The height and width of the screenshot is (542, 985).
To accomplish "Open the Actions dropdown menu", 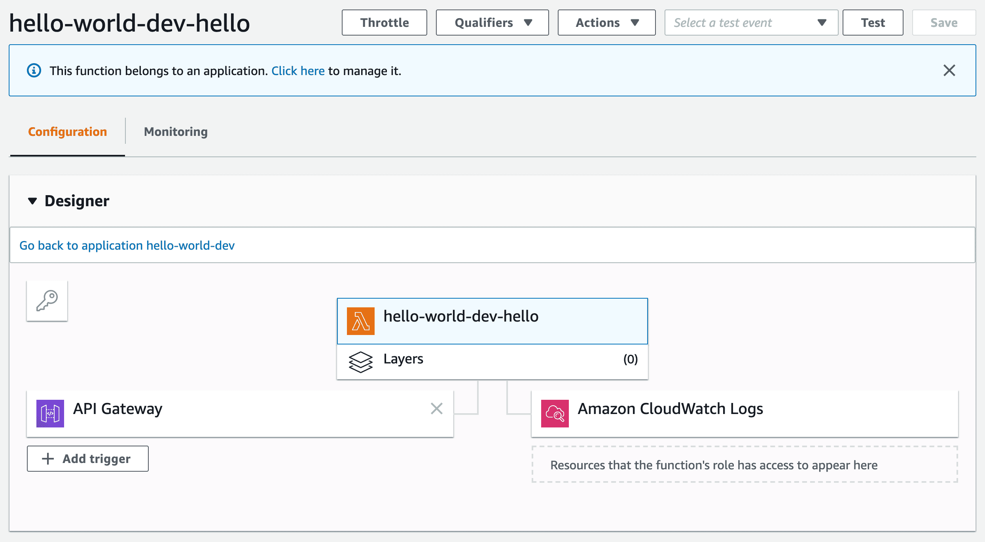I will click(606, 23).
